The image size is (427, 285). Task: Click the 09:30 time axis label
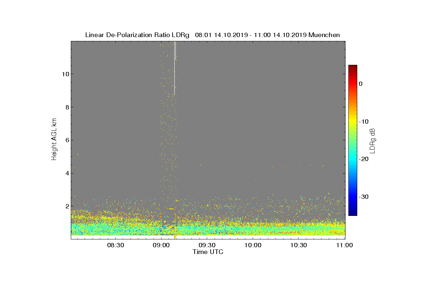207,245
